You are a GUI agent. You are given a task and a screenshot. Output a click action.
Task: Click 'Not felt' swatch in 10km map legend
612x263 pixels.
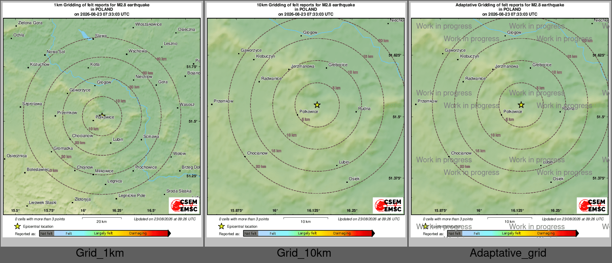250,233
